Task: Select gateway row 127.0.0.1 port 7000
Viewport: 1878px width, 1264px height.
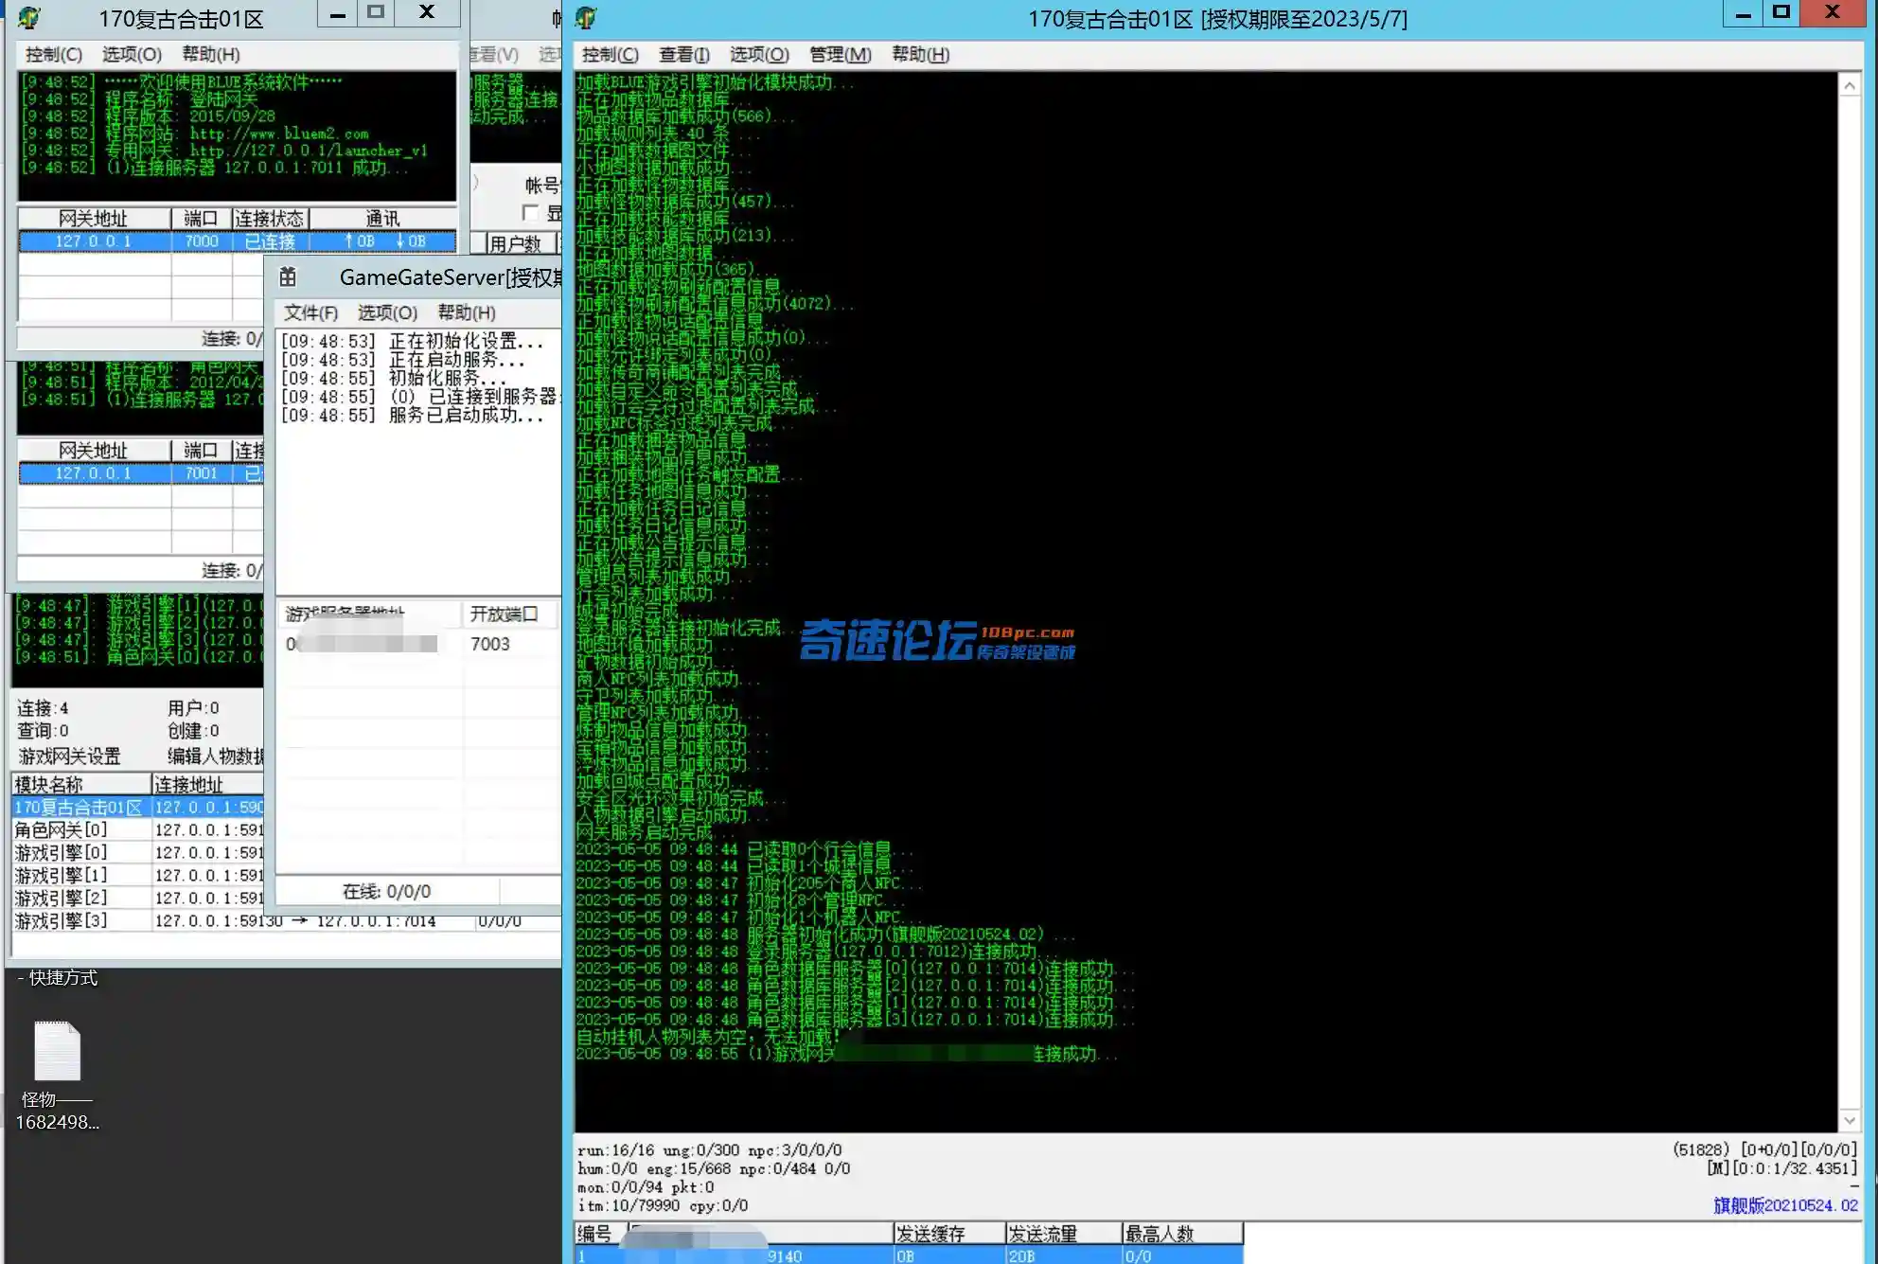Action: point(238,241)
